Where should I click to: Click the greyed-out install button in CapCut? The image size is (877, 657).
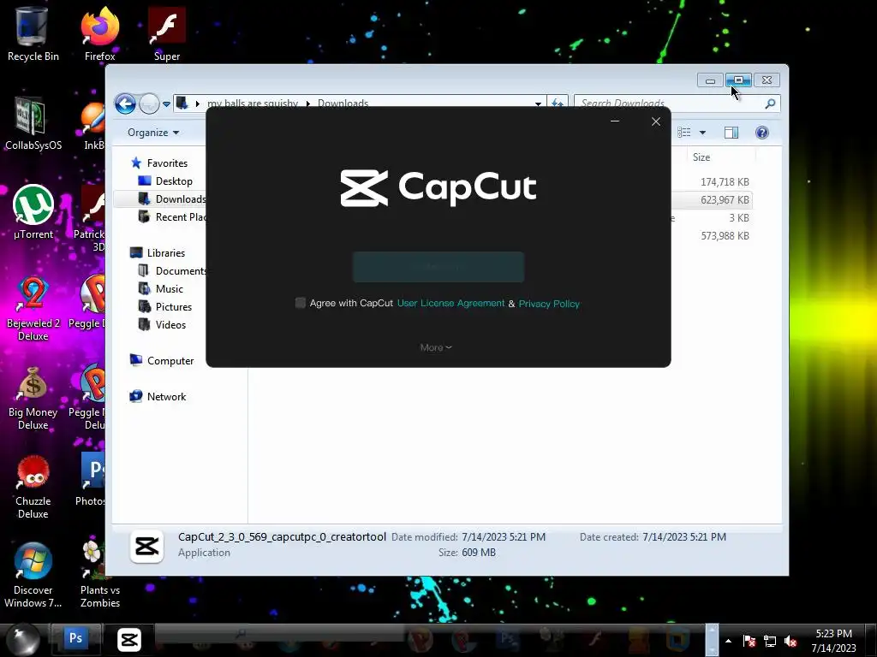point(438,267)
